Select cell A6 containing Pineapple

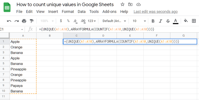[23, 69]
